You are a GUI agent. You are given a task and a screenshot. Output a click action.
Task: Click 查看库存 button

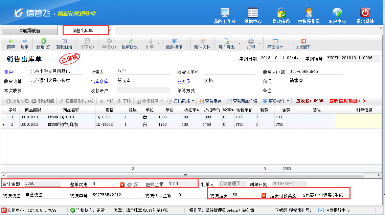click(x=210, y=101)
